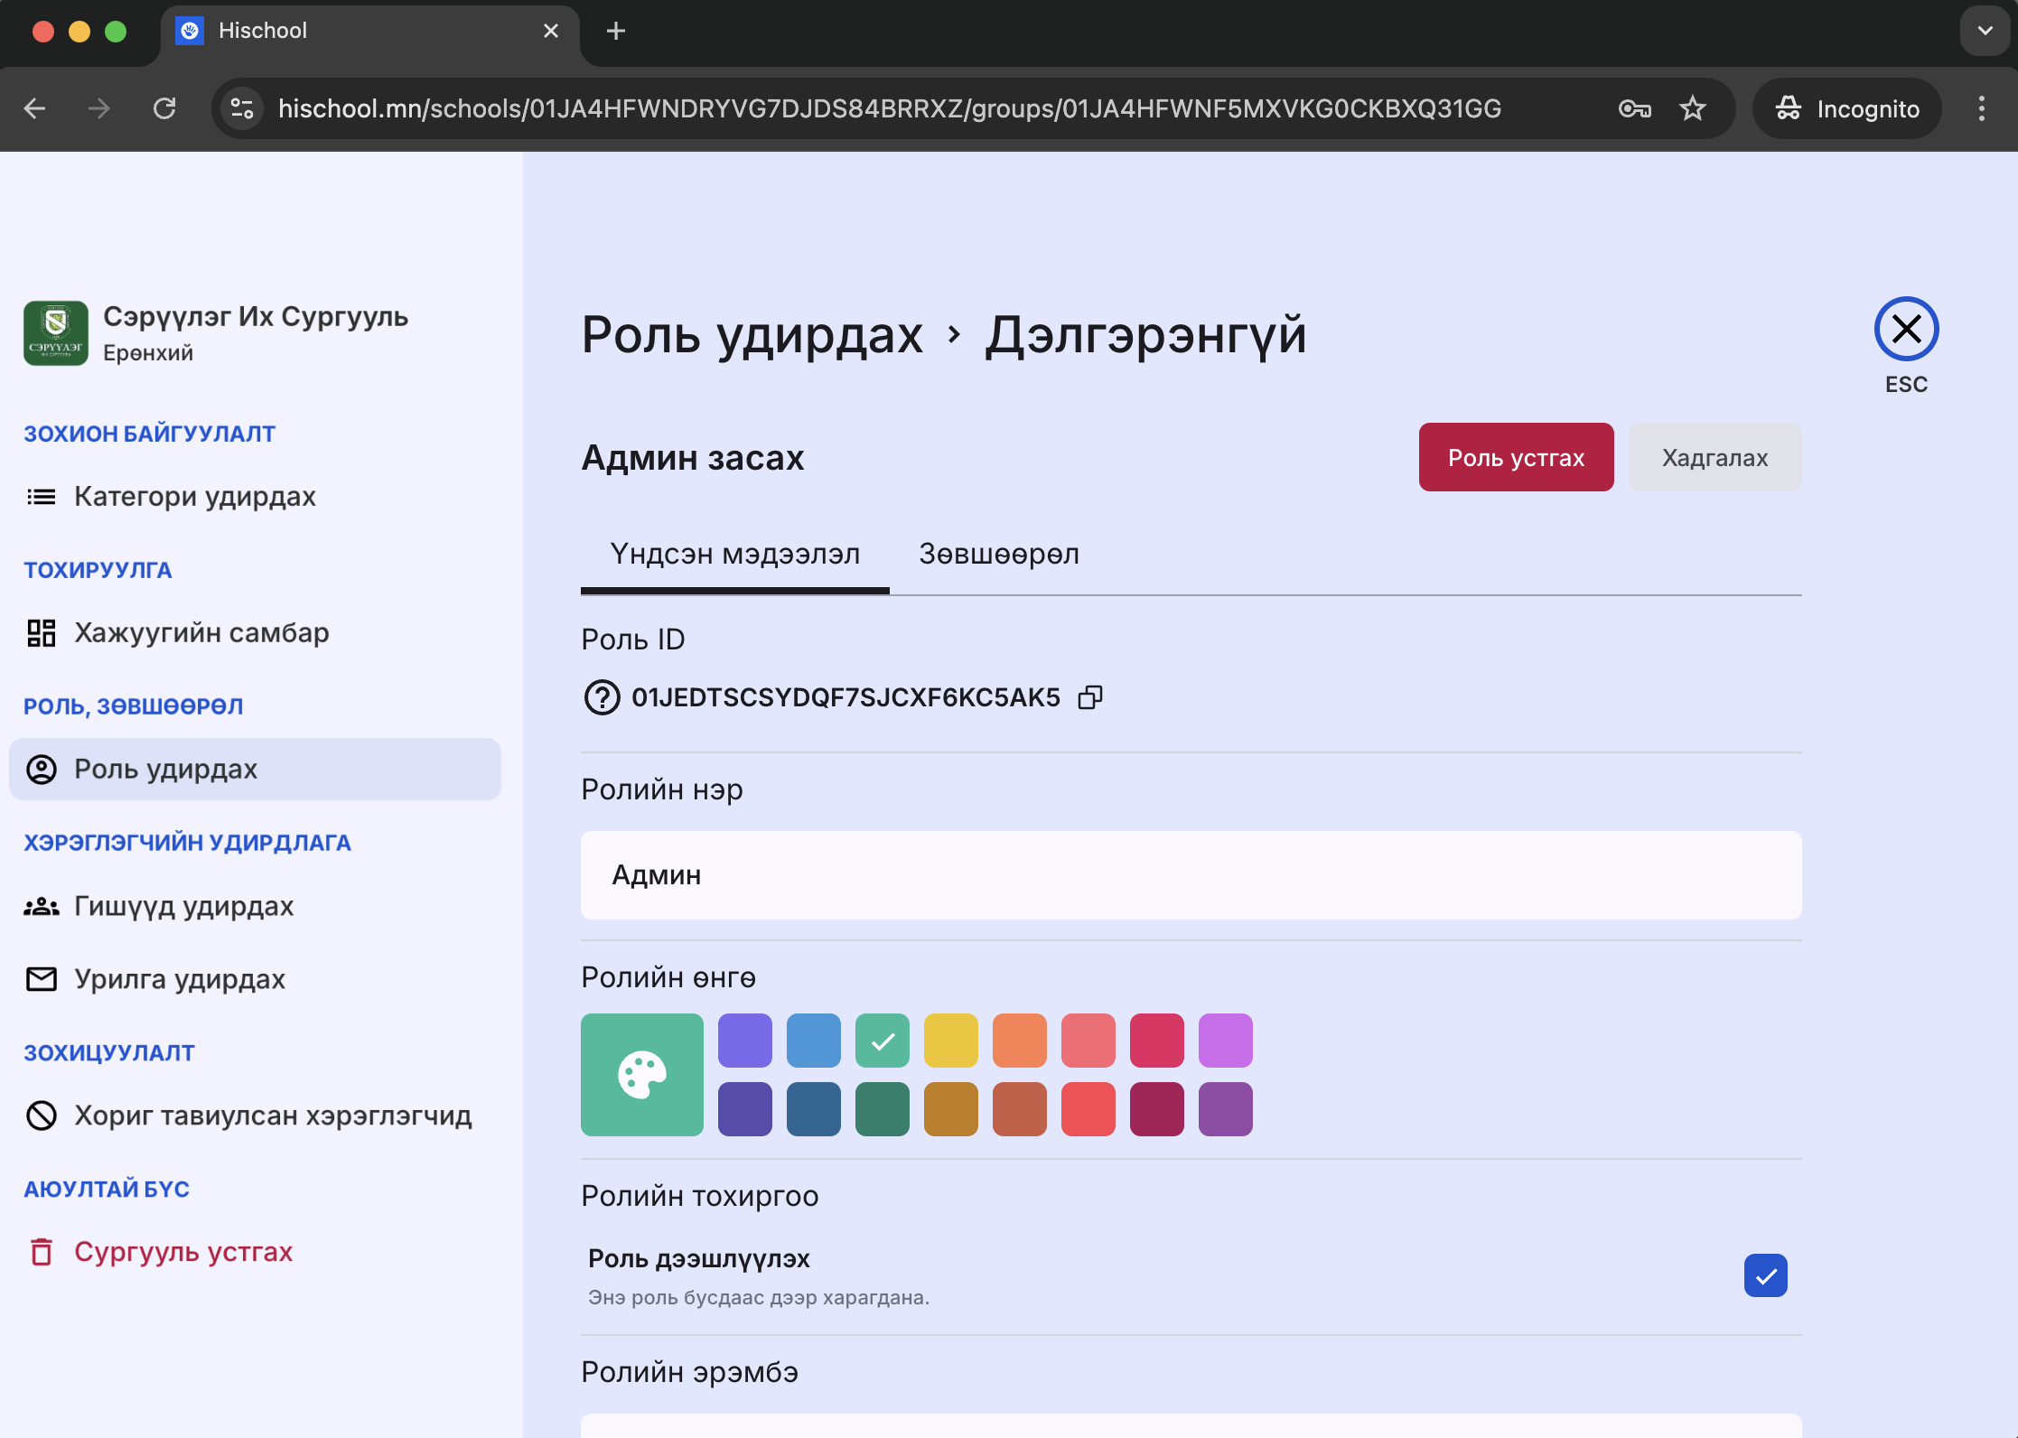This screenshot has width=2018, height=1438.
Task: Uncheck the Роль дээшлүүлэх checkbox
Action: click(1765, 1275)
